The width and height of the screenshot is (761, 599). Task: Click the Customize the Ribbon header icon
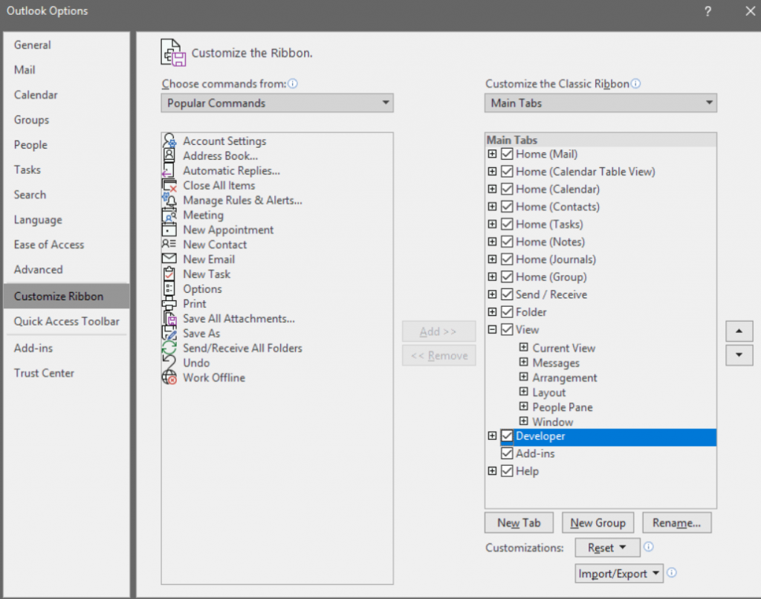pos(172,53)
